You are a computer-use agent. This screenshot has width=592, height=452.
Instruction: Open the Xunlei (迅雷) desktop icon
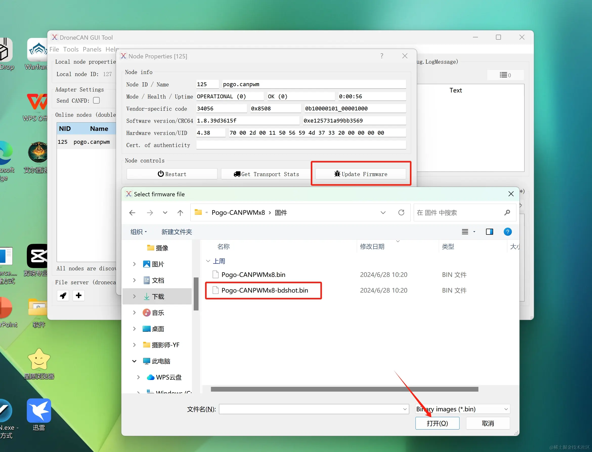click(39, 411)
